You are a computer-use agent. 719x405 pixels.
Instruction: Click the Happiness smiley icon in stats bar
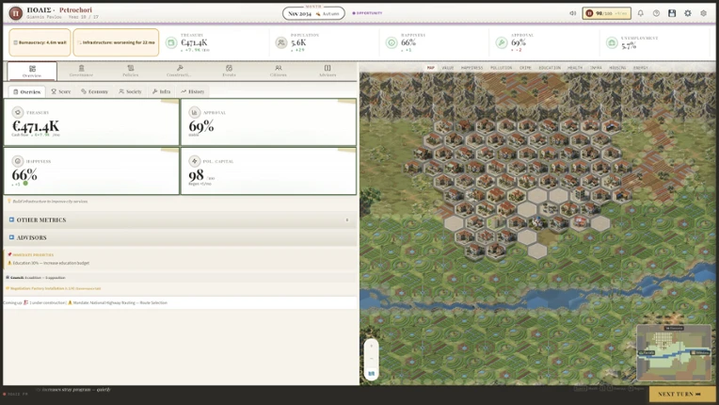pos(391,42)
